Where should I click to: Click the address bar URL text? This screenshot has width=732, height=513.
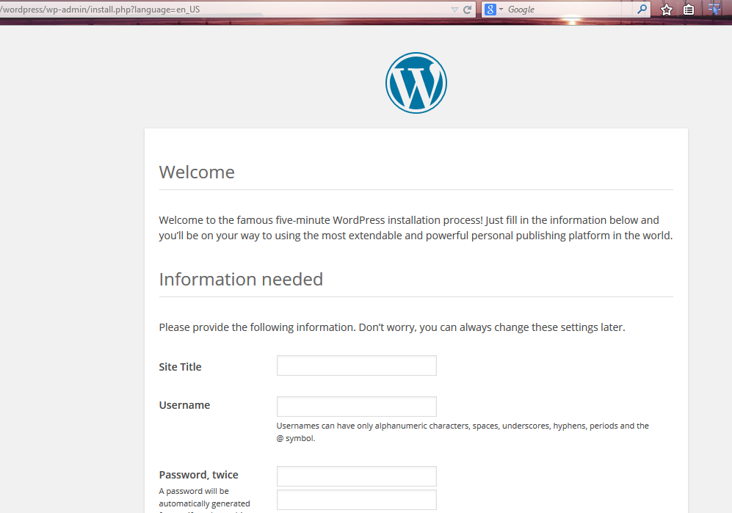[100, 10]
